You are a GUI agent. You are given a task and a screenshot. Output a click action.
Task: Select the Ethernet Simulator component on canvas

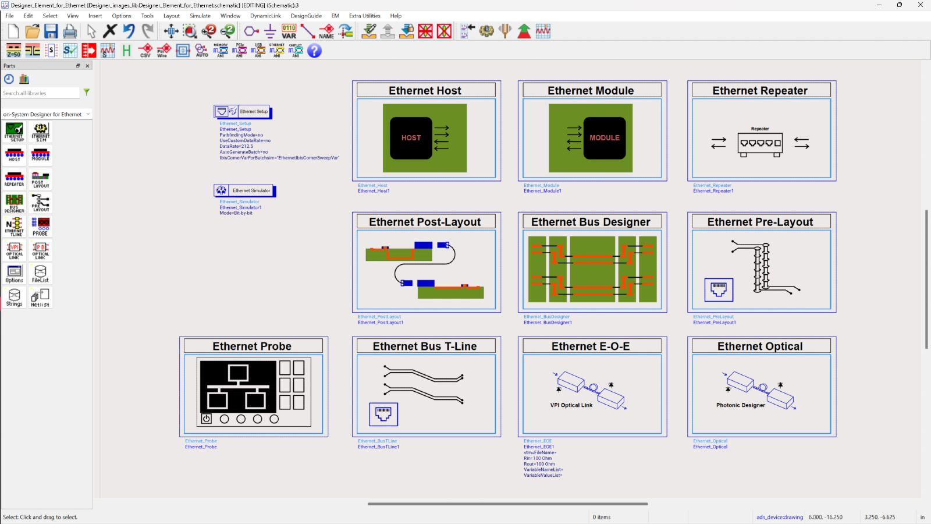coord(244,190)
